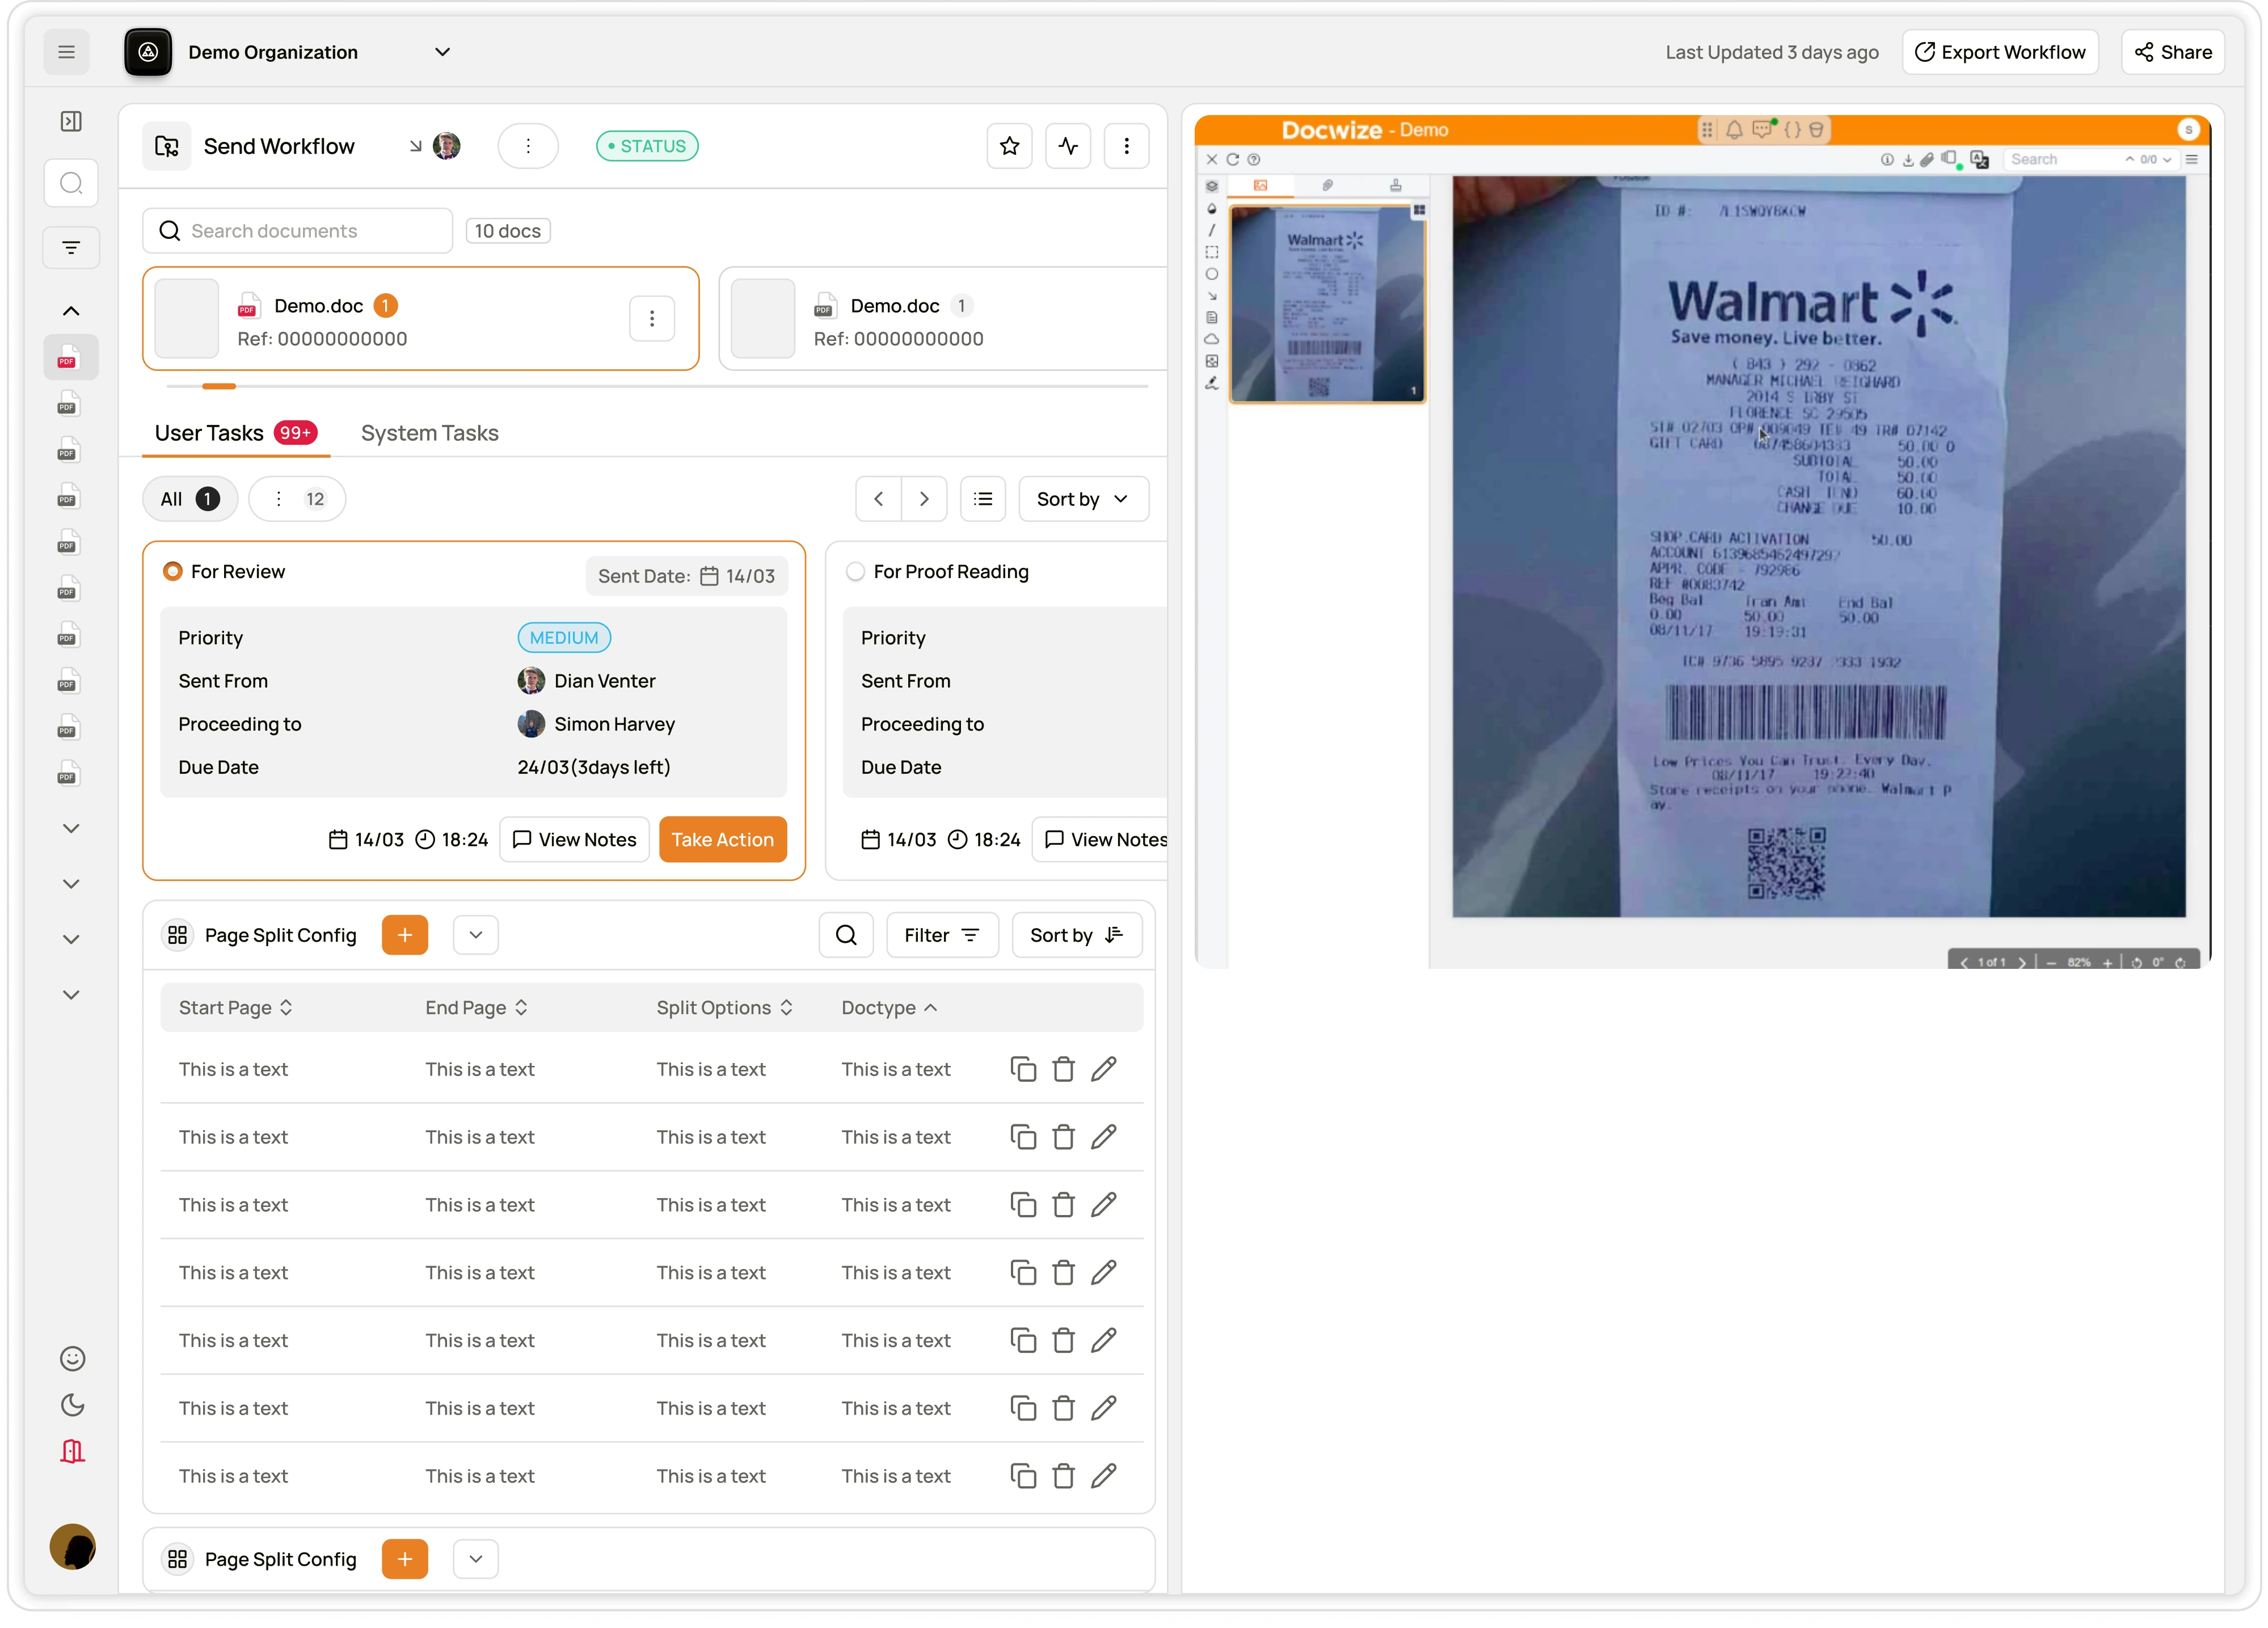The width and height of the screenshot is (2268, 1628).
Task: Expand chevron beside second Page Split Config
Action: click(x=475, y=1559)
